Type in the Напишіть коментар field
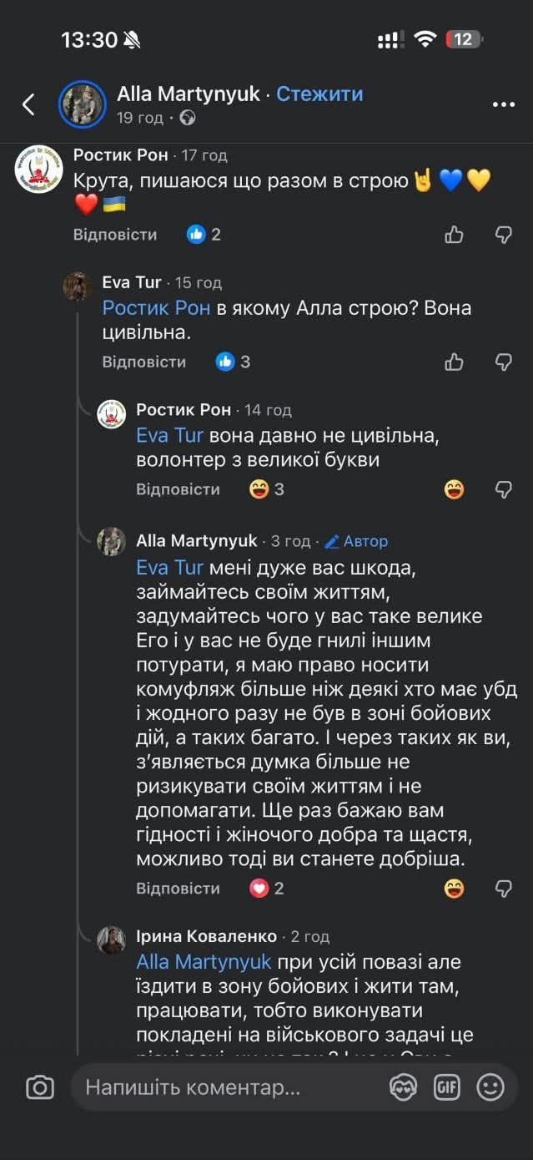Screen dimensions: 533x1160 tap(225, 1087)
